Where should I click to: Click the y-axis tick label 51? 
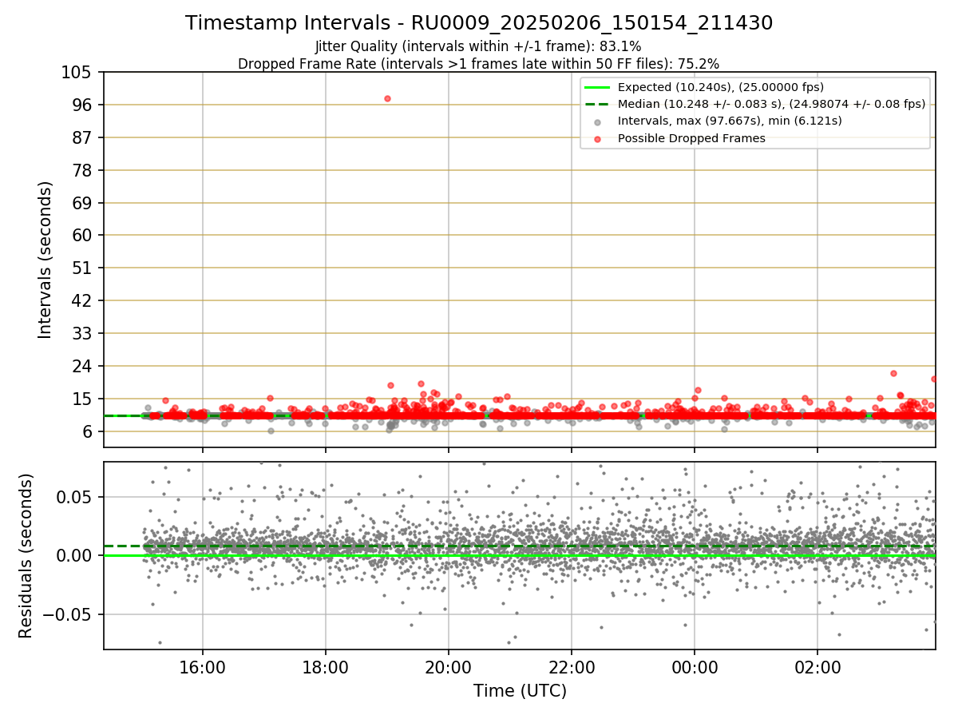(83, 268)
